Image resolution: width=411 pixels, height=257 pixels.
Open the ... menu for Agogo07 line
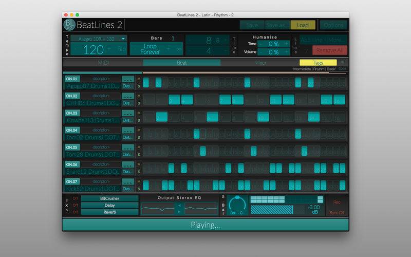point(128,79)
